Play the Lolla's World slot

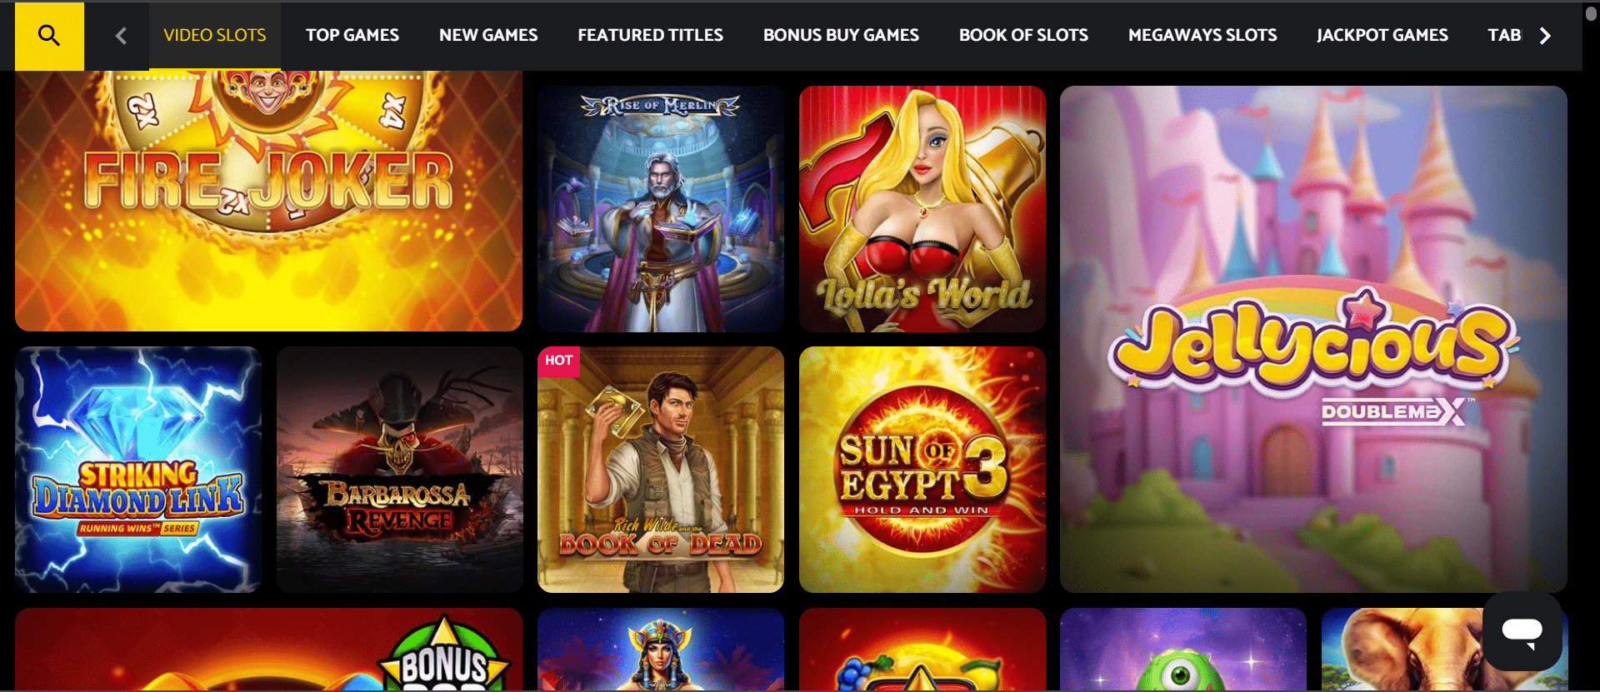tap(922, 208)
